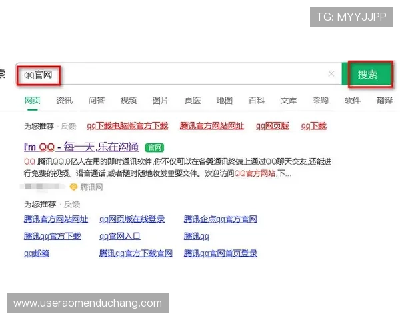
Task: Switch to the 翻译 tab
Action: (x=385, y=101)
